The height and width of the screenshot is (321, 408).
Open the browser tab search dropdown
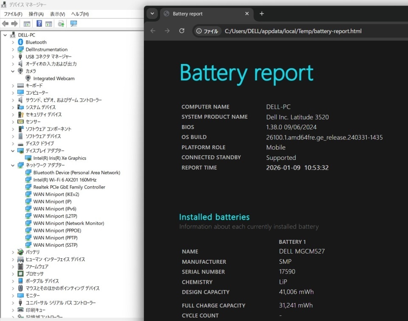click(x=152, y=14)
